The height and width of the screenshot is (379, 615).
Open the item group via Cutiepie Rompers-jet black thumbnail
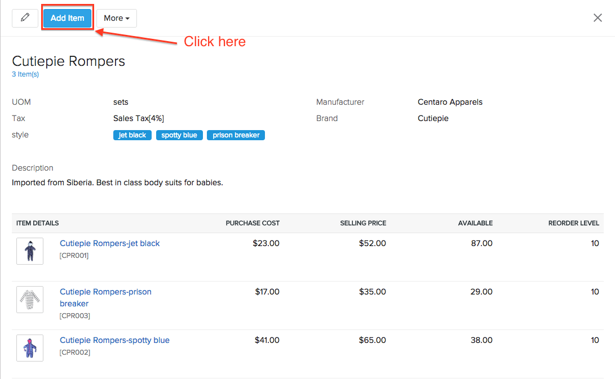point(29,251)
